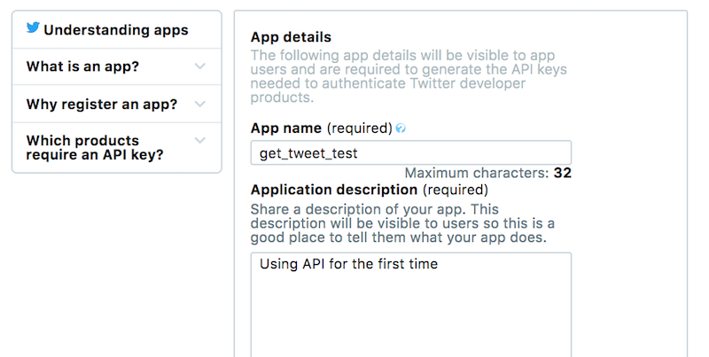The height and width of the screenshot is (357, 709).
Task: Open 'Which products require an API key?' section
Action: 117,147
